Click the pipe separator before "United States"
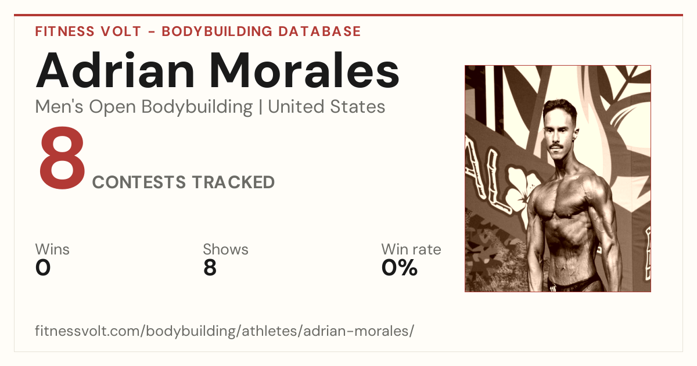The width and height of the screenshot is (697, 366). coord(261,107)
